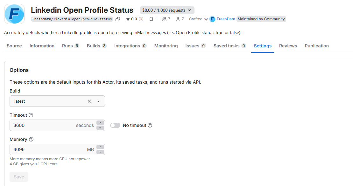The image size is (353, 186).
Task: Click the freshdata/linkedin-open-profile-status identifier text
Action: click(x=72, y=19)
